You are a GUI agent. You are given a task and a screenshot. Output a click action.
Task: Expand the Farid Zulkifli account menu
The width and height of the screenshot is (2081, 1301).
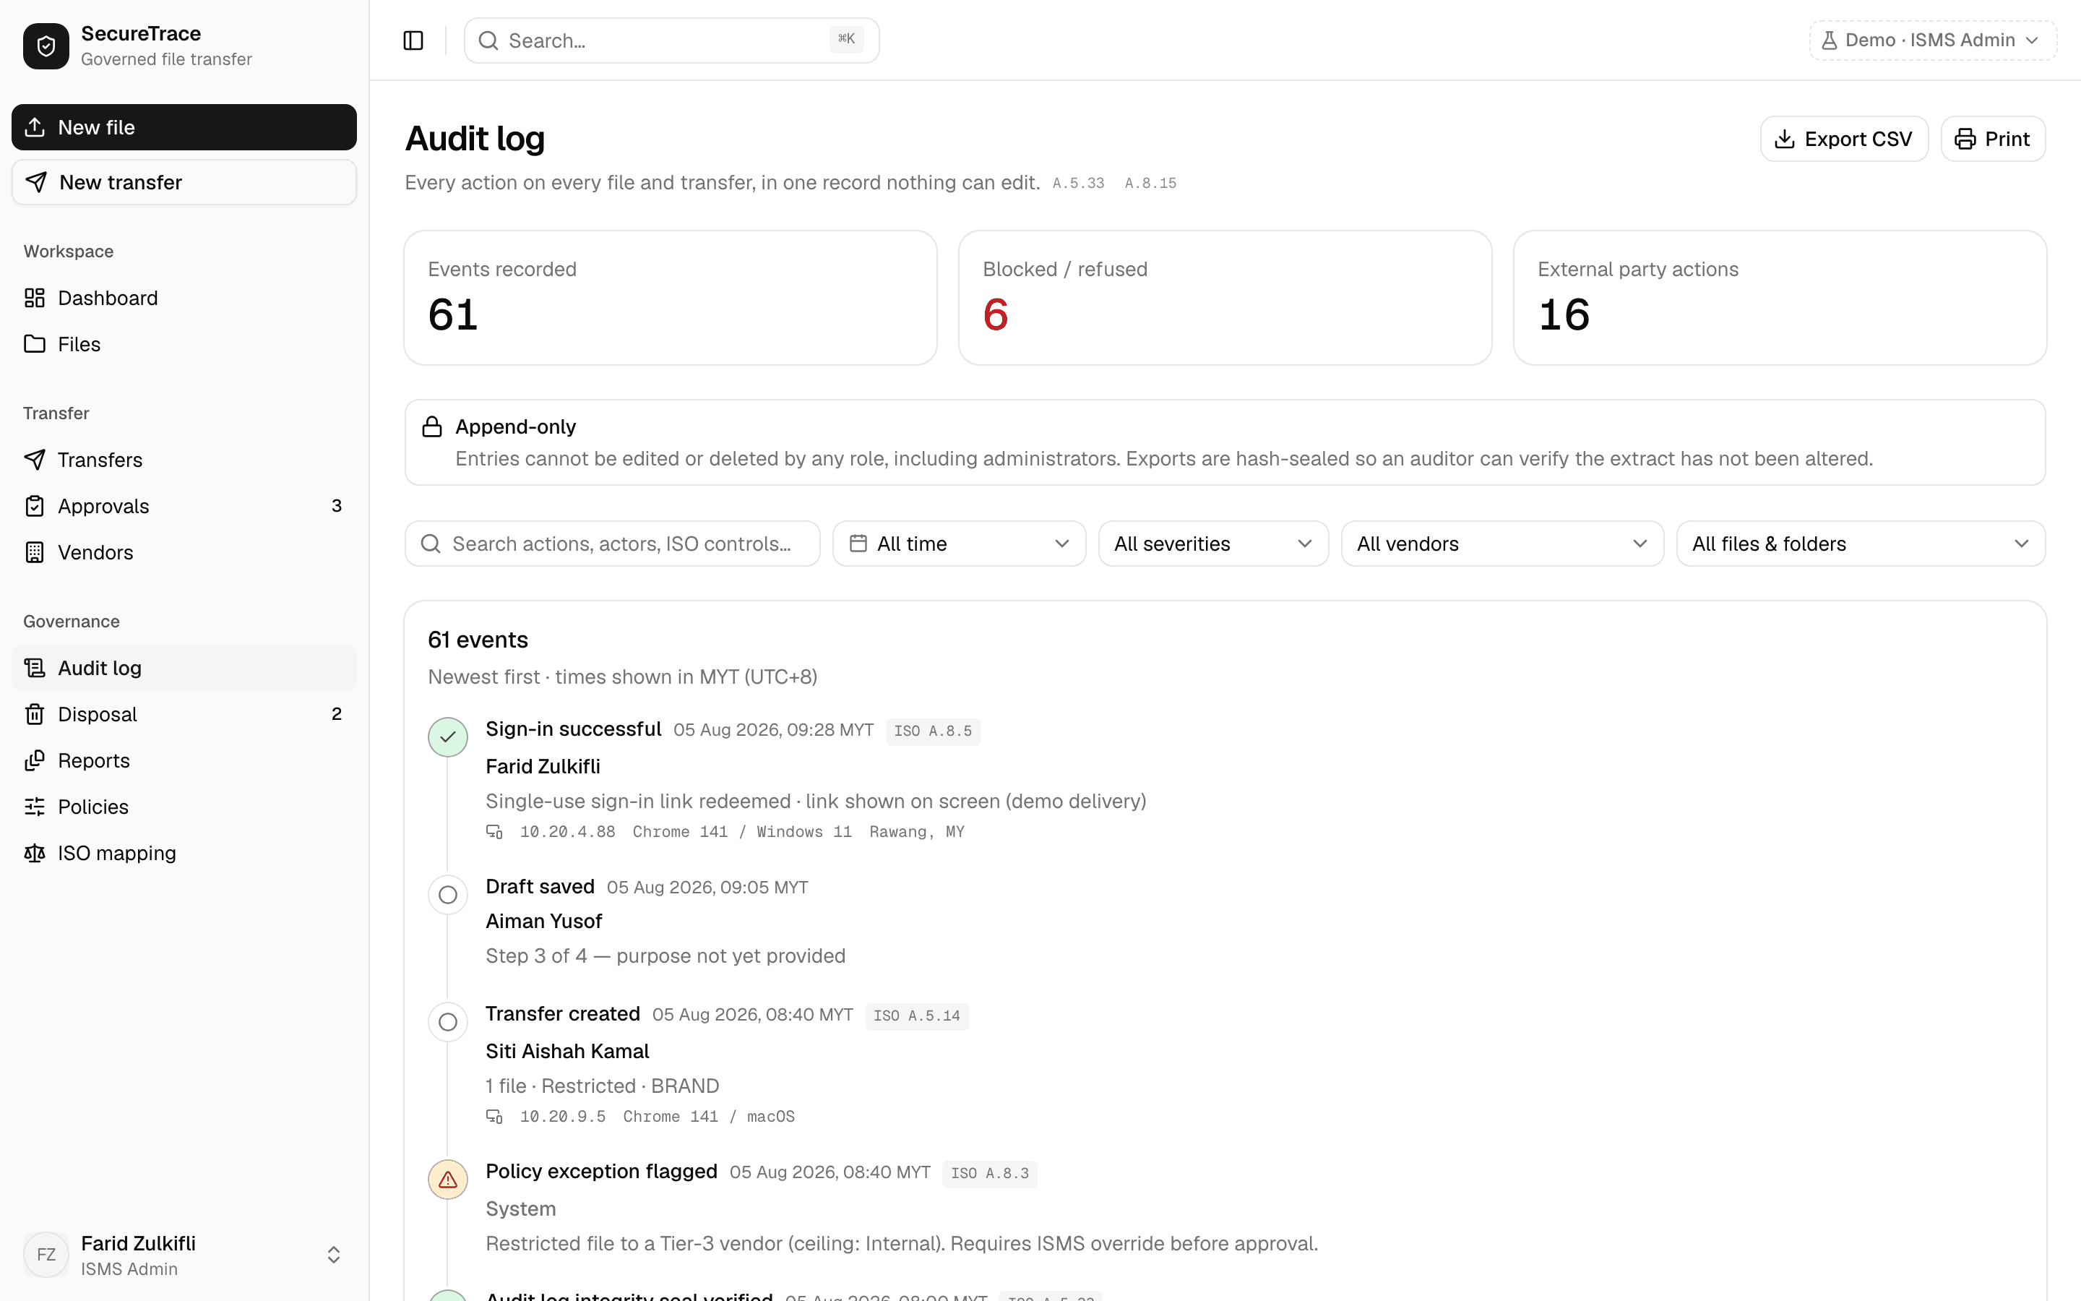click(x=184, y=1255)
